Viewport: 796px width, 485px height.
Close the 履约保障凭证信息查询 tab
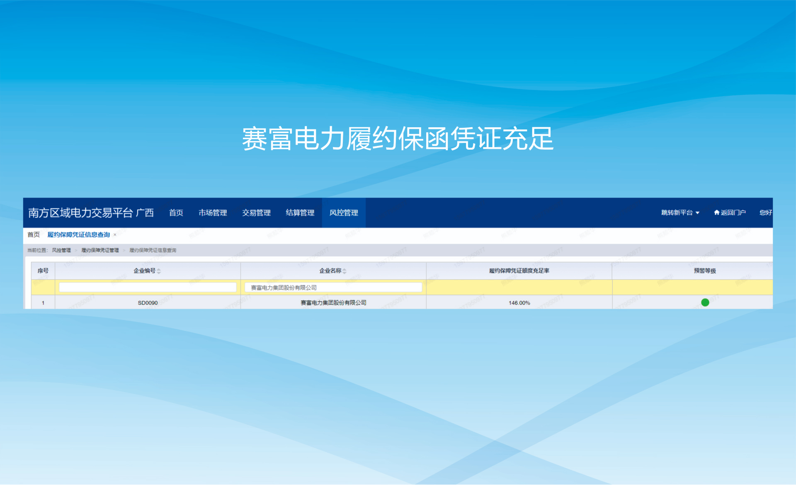[115, 235]
